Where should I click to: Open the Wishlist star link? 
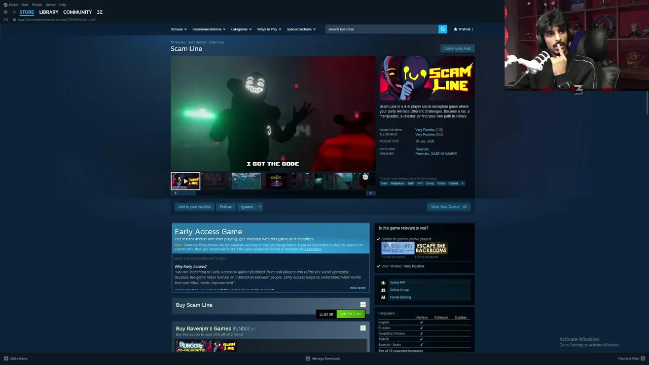[x=463, y=29]
